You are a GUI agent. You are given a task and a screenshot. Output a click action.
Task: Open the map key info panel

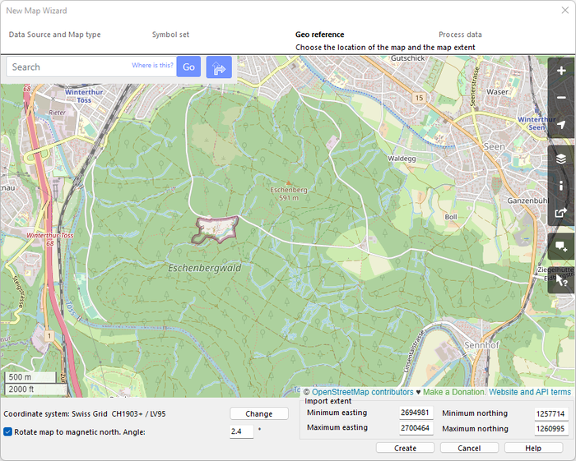coord(561,186)
